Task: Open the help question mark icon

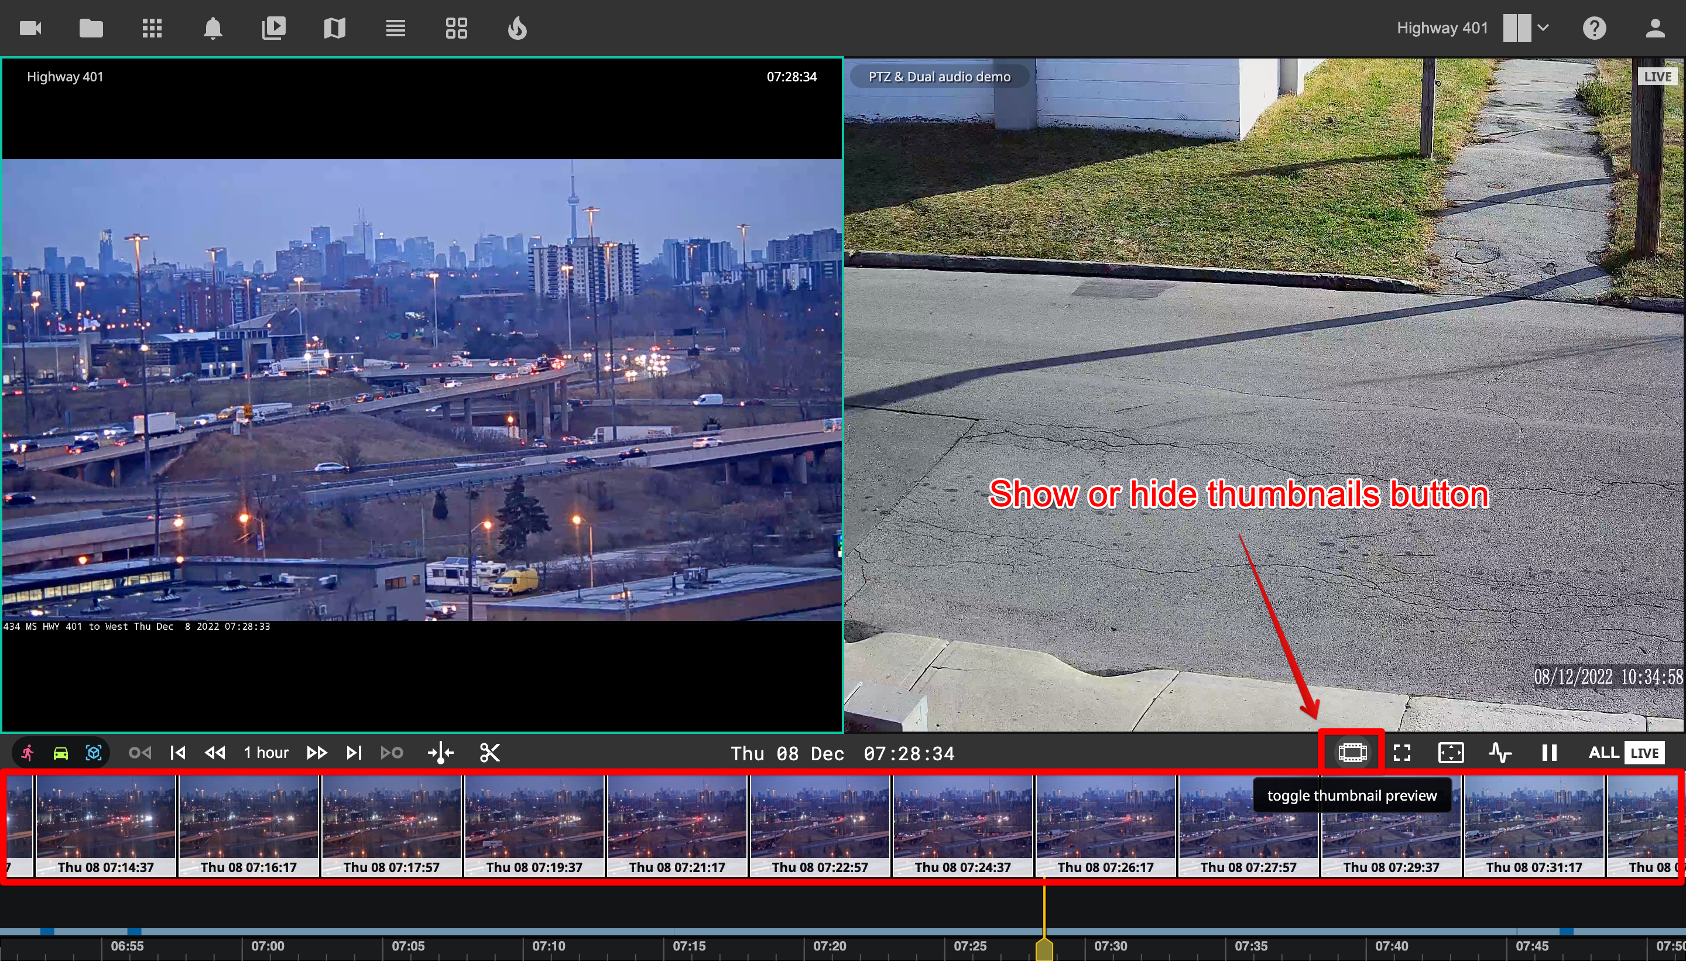Action: pyautogui.click(x=1594, y=28)
